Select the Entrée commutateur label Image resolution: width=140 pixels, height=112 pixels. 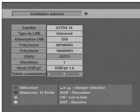click(29, 74)
